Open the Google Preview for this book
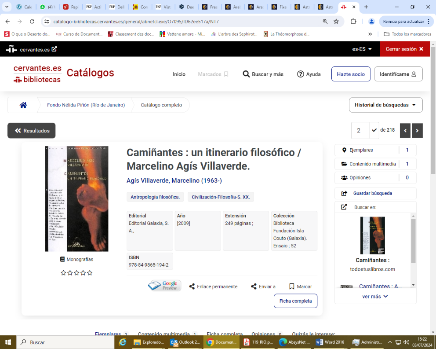Screen dimensions: 436x349 click(x=164, y=285)
